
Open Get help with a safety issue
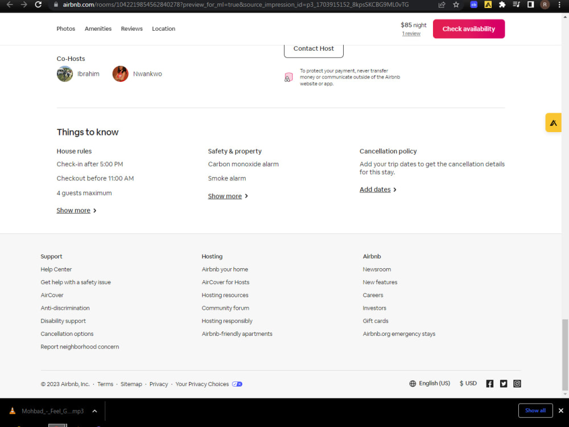[76, 282]
